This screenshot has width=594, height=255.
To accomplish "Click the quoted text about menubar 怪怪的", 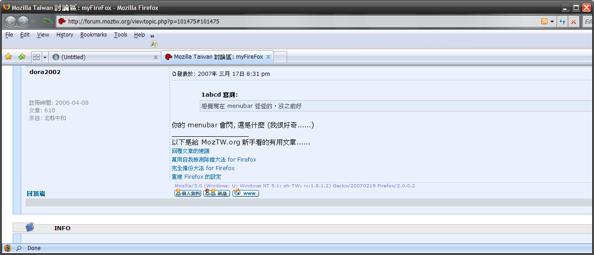I will (251, 106).
